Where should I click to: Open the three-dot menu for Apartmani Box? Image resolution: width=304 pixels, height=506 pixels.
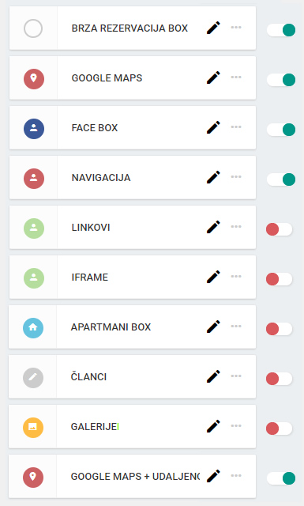click(236, 326)
